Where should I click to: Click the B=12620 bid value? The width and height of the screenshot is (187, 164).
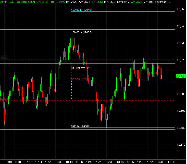coord(71,2)
